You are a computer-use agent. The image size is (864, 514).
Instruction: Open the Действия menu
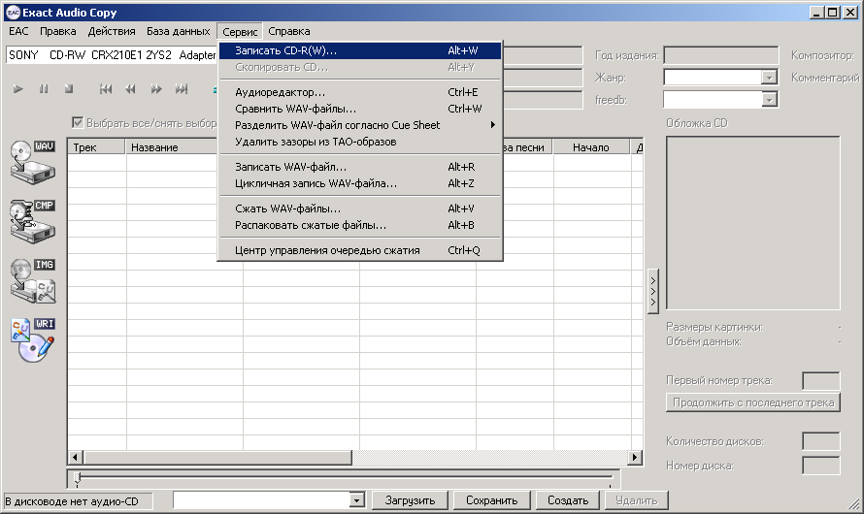click(112, 31)
